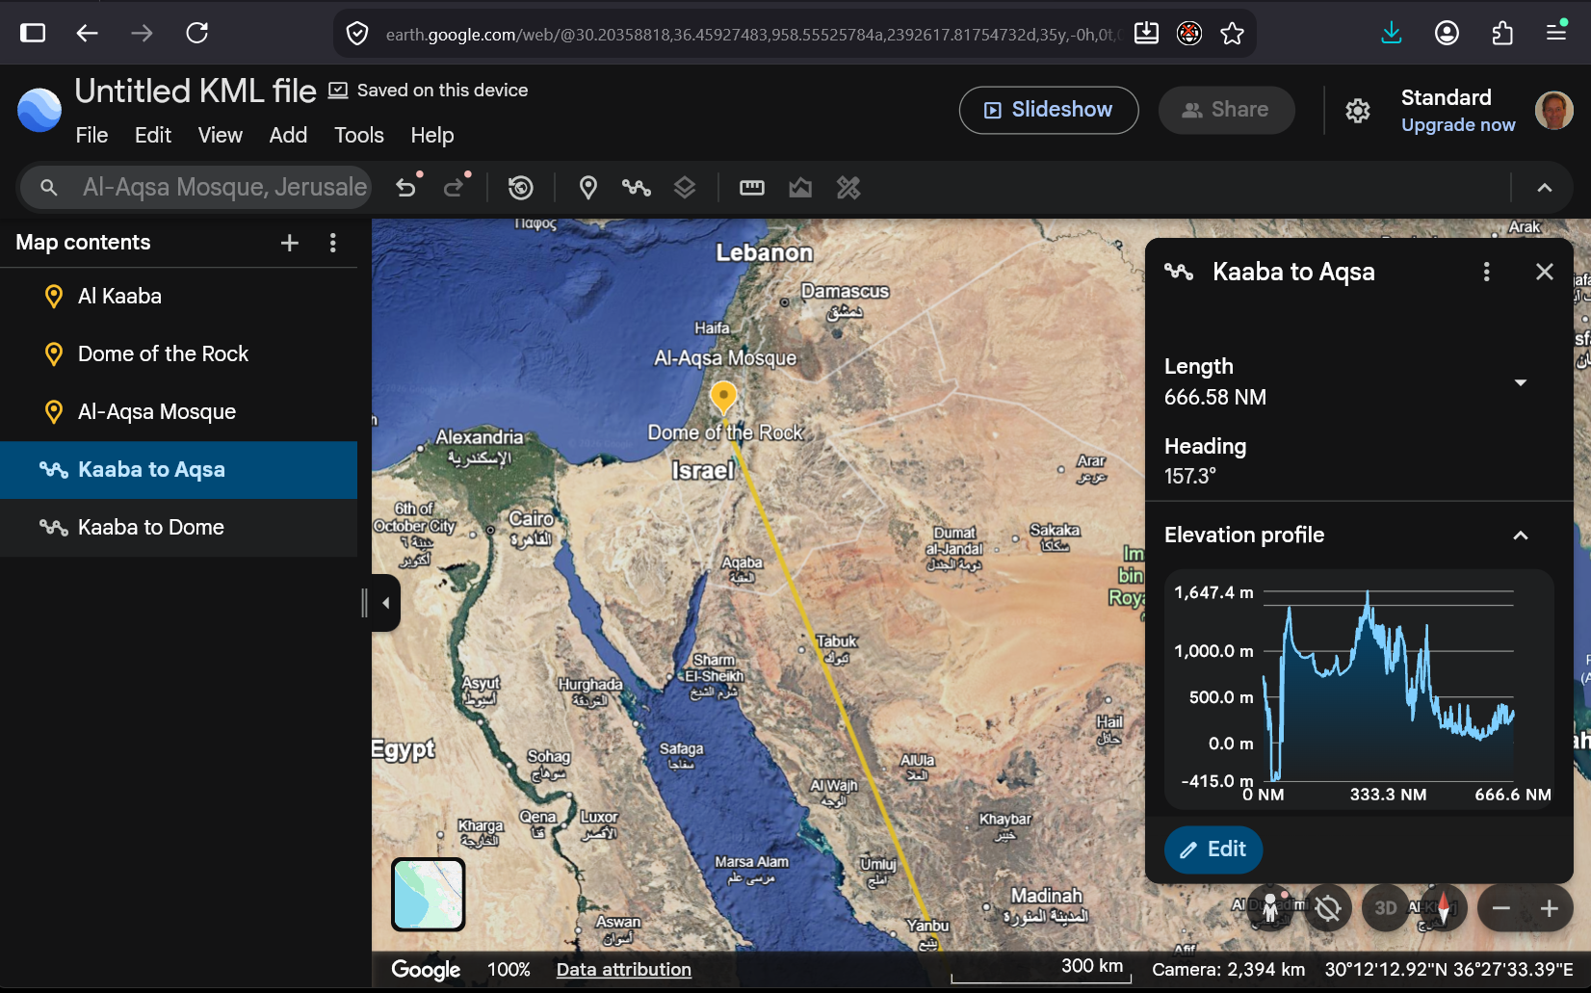
Task: Select Al-Aqsa Mosque placemark in list
Action: coord(179,412)
